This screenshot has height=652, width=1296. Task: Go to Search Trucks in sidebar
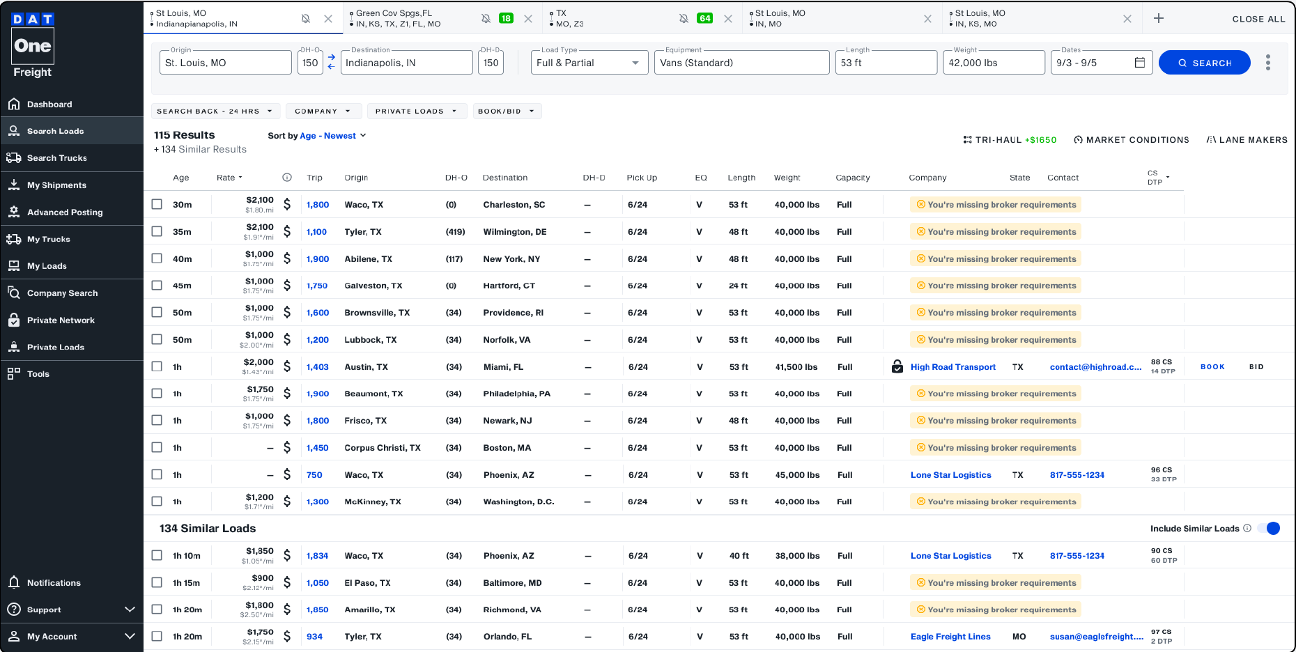(x=57, y=158)
